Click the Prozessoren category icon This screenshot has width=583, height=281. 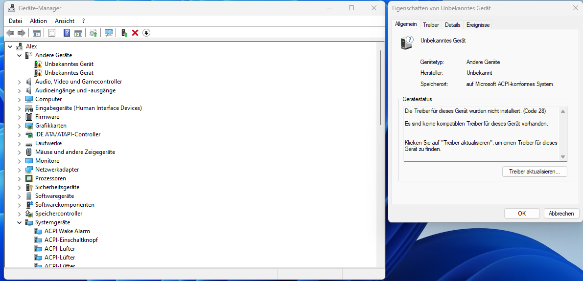[29, 178]
